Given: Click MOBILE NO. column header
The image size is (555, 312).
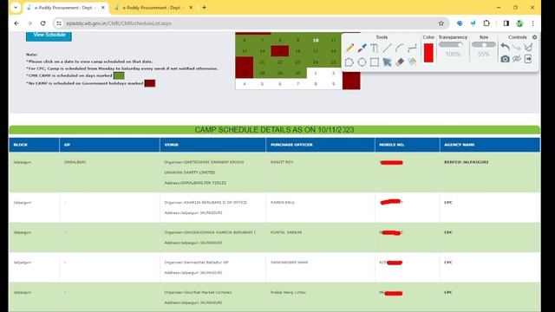Looking at the screenshot, I should point(408,145).
